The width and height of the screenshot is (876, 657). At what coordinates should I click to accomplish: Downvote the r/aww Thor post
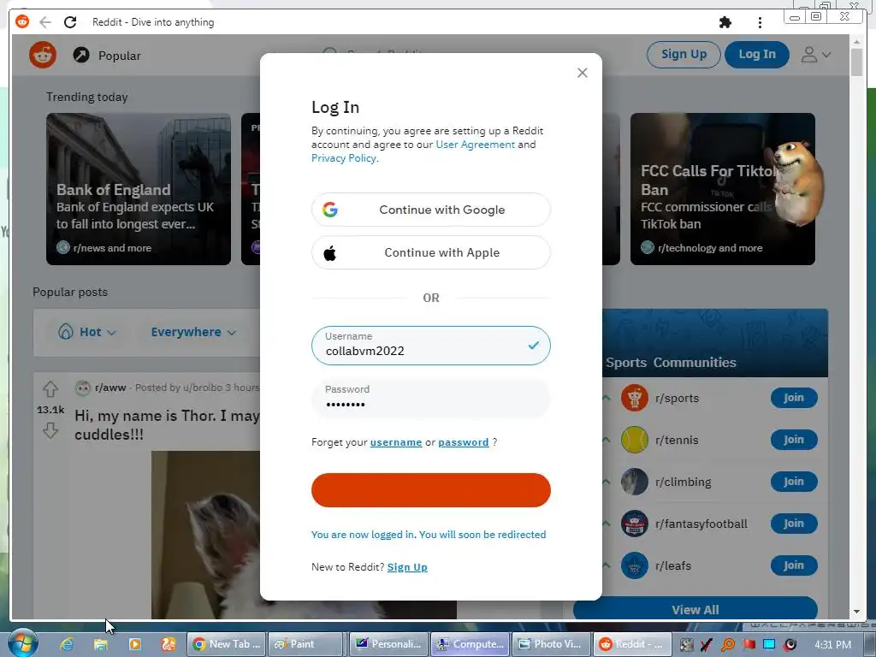click(x=50, y=431)
